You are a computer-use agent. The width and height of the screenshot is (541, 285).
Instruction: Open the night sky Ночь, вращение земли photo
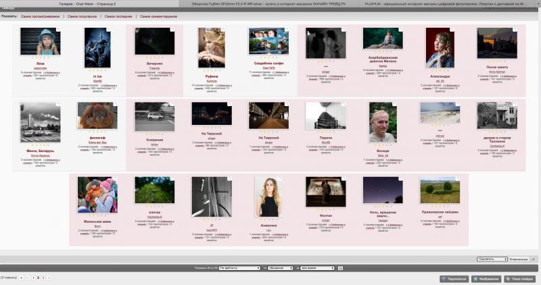(x=383, y=190)
